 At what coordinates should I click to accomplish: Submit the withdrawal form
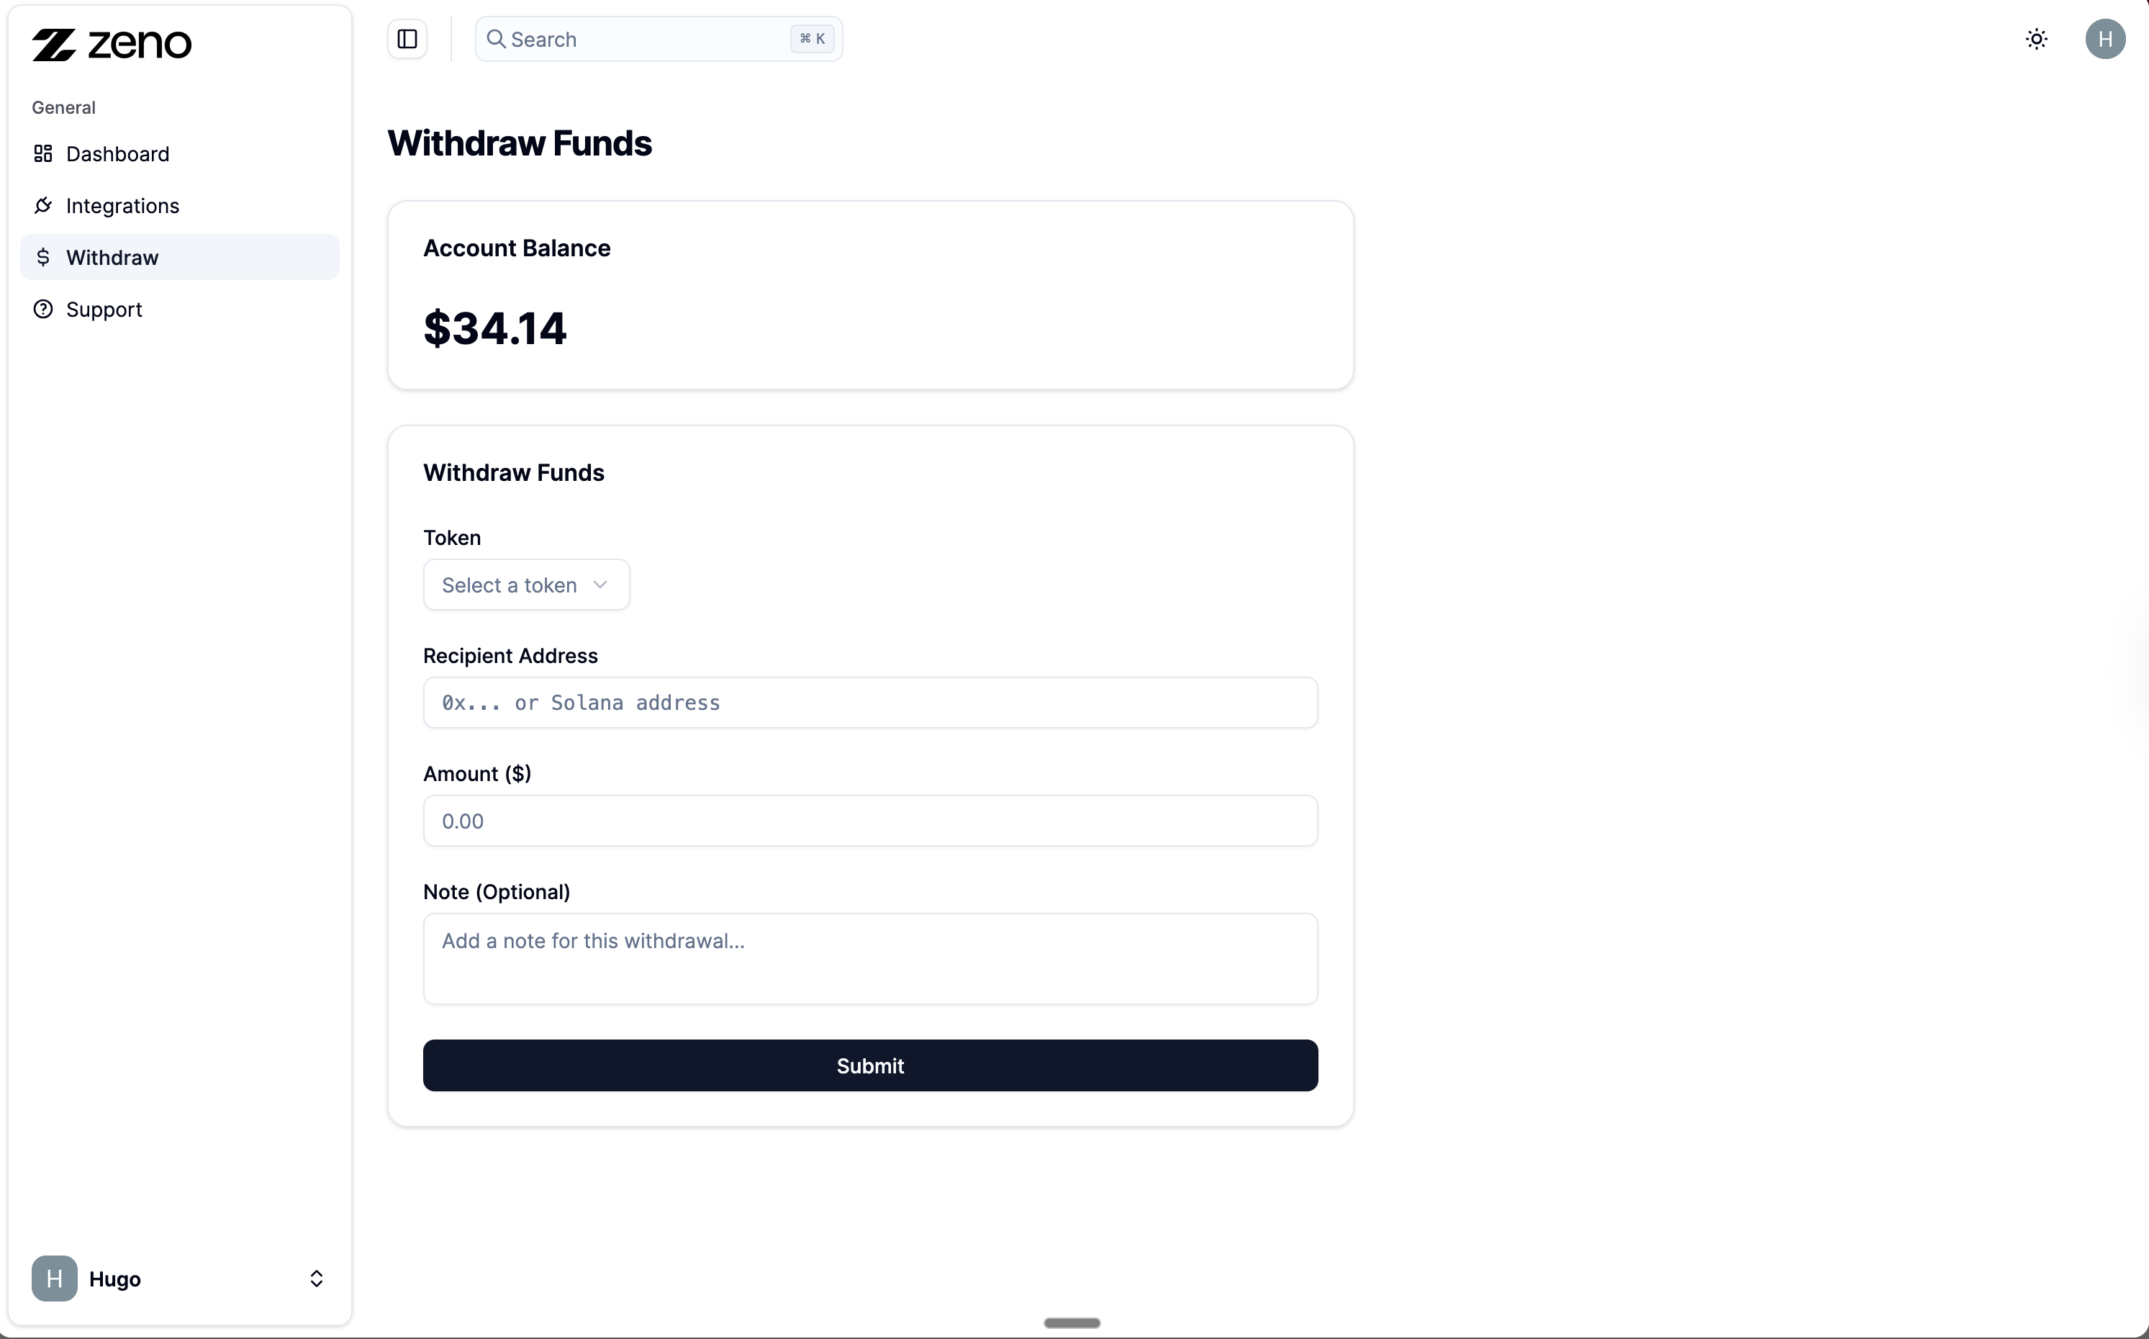coord(870,1065)
